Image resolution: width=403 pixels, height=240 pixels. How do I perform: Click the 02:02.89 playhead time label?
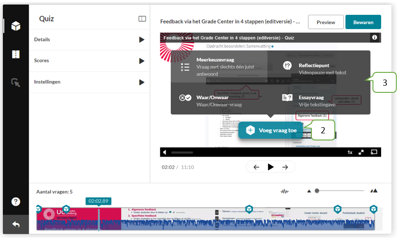98,201
